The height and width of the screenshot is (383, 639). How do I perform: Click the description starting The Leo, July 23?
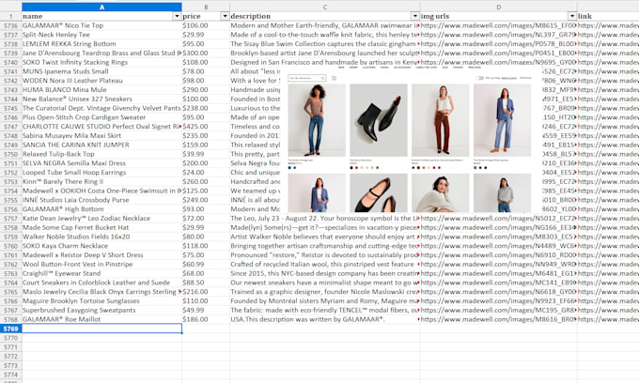coord(325,218)
